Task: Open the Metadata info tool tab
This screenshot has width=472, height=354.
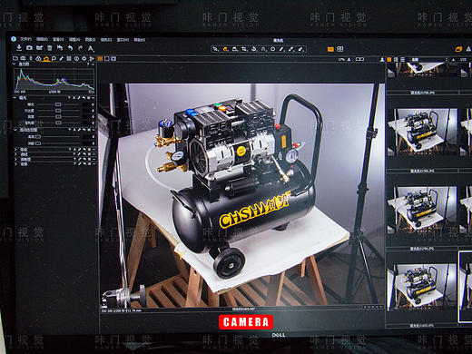Action: [x=76, y=58]
